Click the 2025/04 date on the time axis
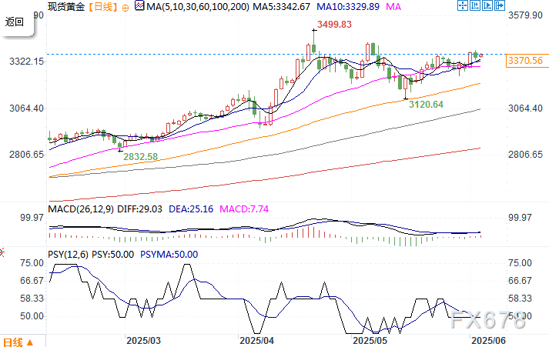This screenshot has width=549, height=347. [x=257, y=339]
